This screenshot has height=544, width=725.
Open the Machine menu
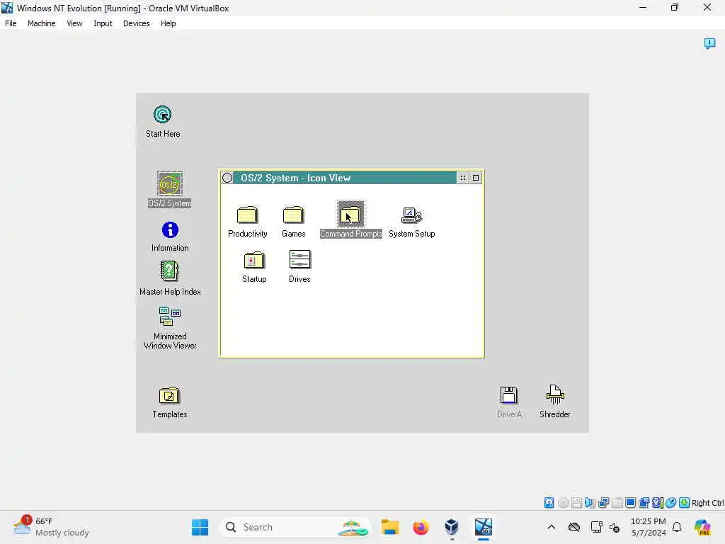pos(42,23)
